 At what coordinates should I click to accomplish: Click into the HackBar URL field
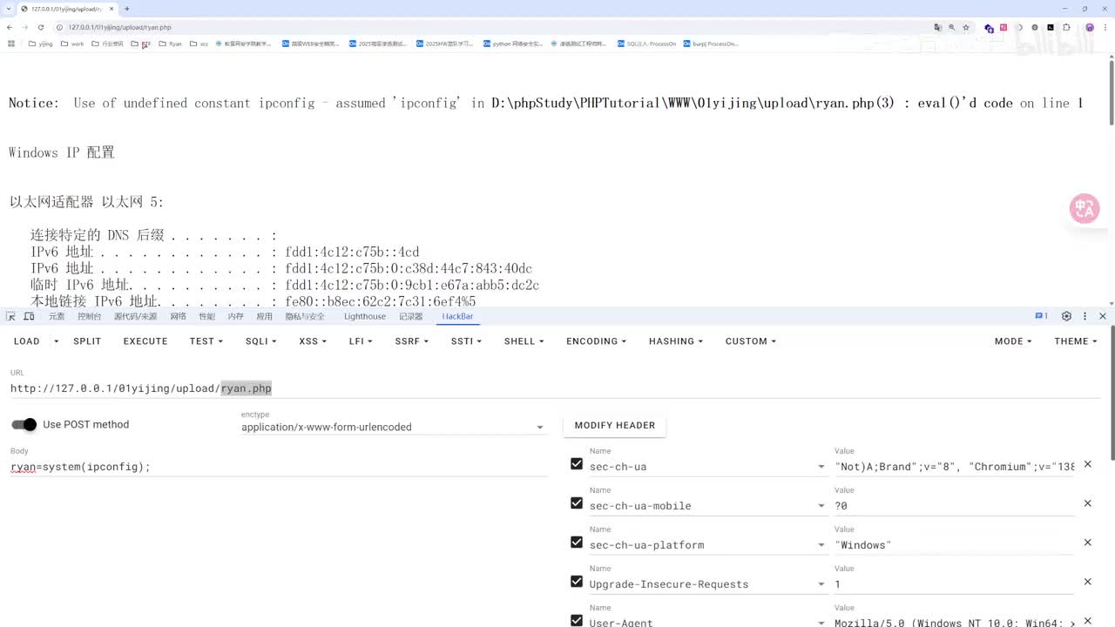(x=556, y=388)
